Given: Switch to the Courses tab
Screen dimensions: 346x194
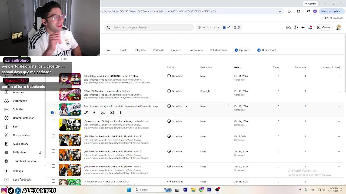Looking at the screenshot, I should tap(176, 50).
